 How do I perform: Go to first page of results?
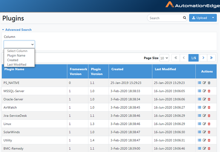click(x=176, y=58)
